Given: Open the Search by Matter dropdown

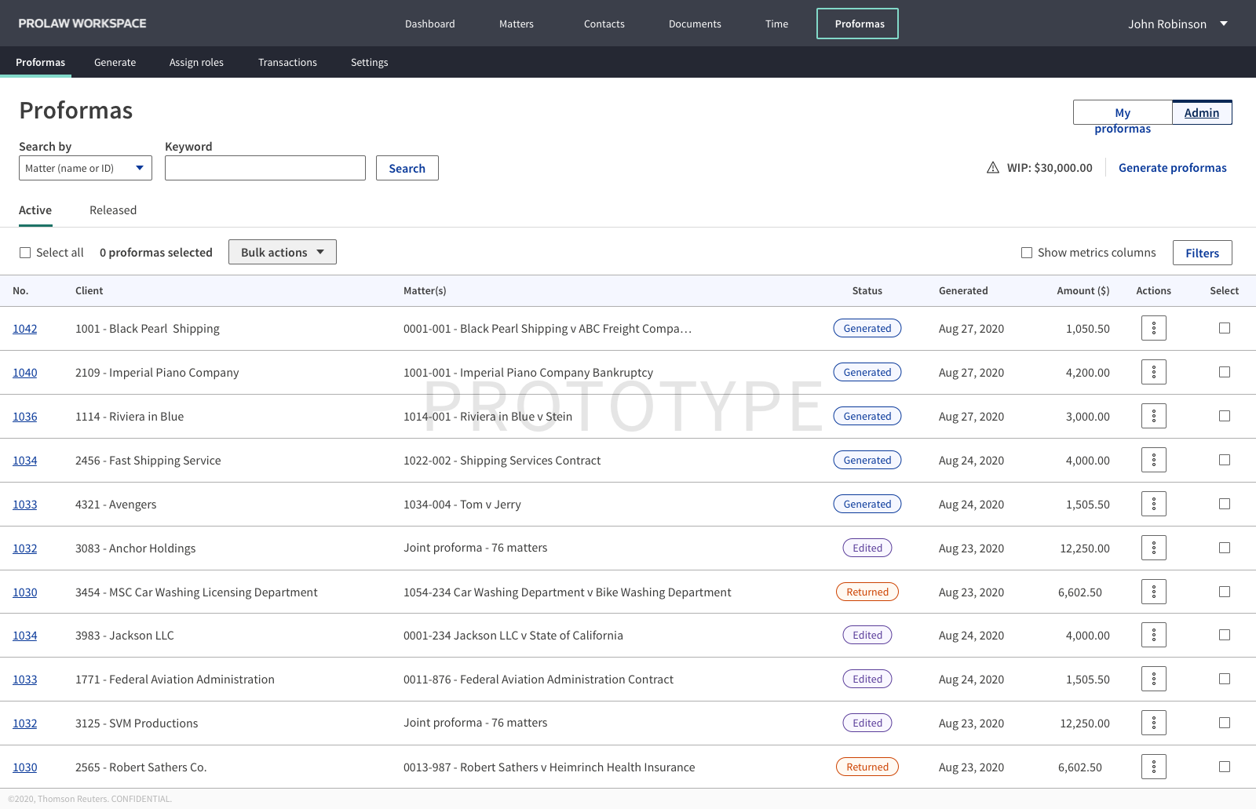Looking at the screenshot, I should coord(86,168).
